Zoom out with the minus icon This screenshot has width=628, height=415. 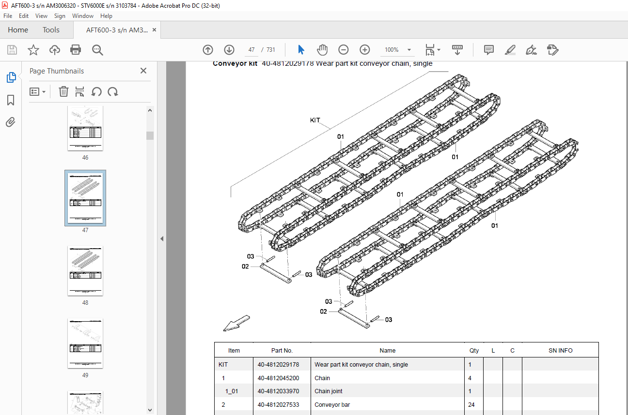(344, 50)
